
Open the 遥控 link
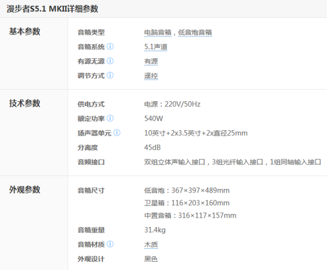(151, 76)
